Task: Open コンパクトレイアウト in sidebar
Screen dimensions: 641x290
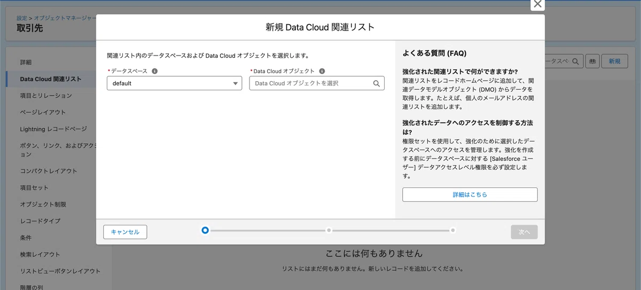Action: [x=49, y=171]
